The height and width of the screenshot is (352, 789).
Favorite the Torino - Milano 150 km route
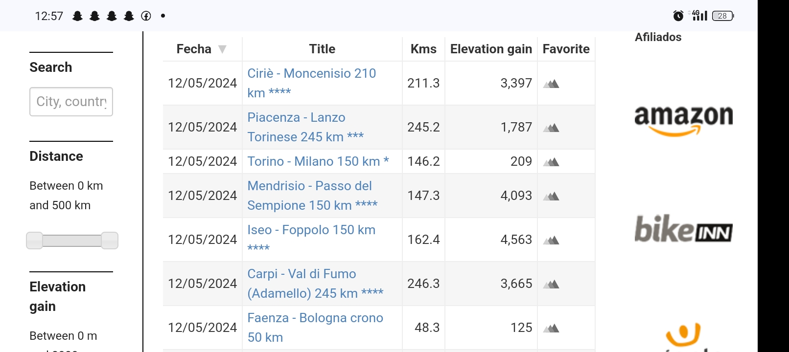[x=551, y=162]
